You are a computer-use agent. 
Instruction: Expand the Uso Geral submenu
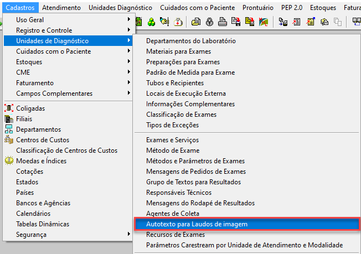pyautogui.click(x=68, y=20)
